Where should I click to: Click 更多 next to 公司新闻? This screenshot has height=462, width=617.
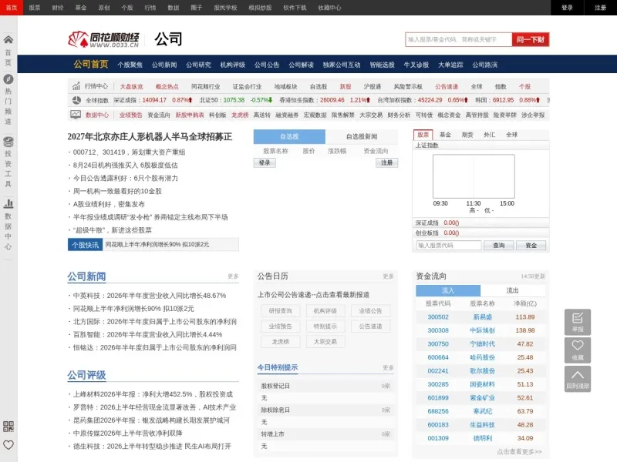pos(233,276)
